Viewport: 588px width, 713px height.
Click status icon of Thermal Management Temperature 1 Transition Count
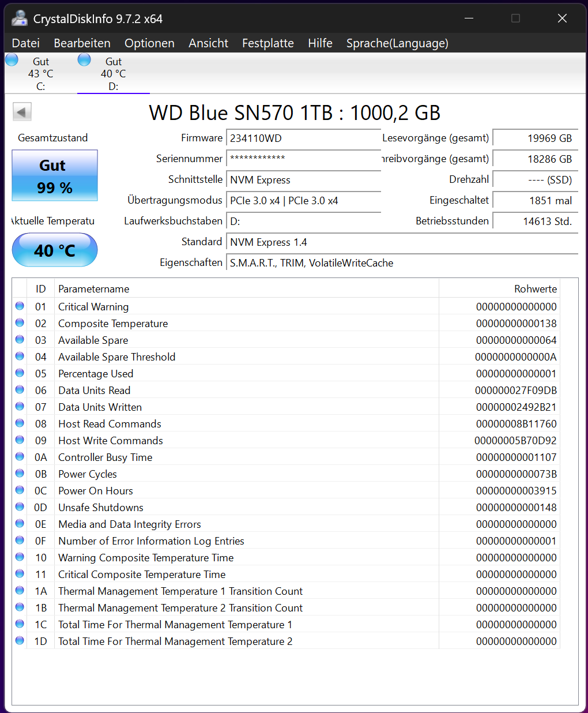pos(20,590)
